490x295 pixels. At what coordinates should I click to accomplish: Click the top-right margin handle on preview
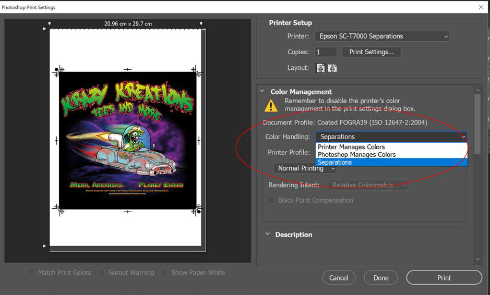201,23
